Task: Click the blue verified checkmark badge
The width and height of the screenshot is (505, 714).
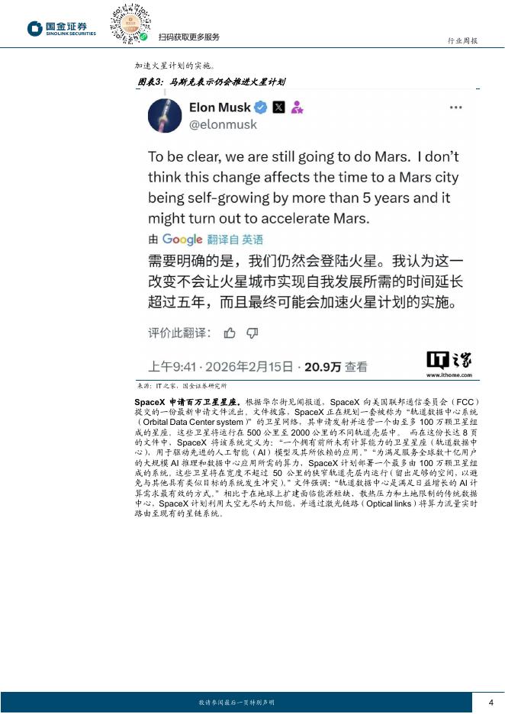Action: pos(260,108)
